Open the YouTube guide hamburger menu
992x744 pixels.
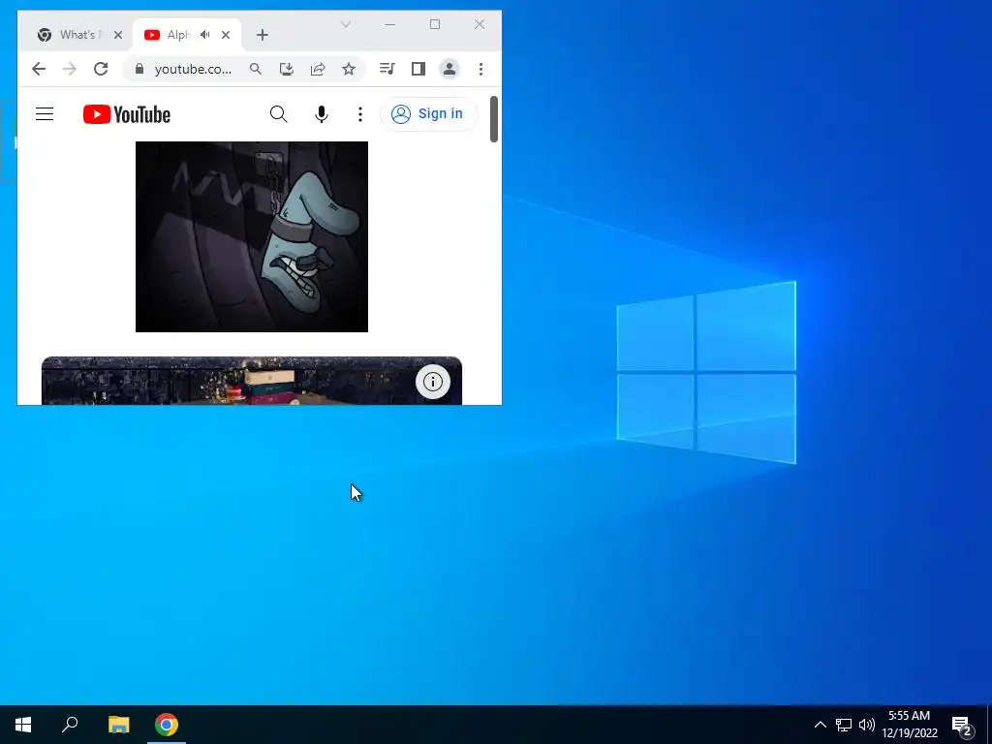(x=45, y=114)
